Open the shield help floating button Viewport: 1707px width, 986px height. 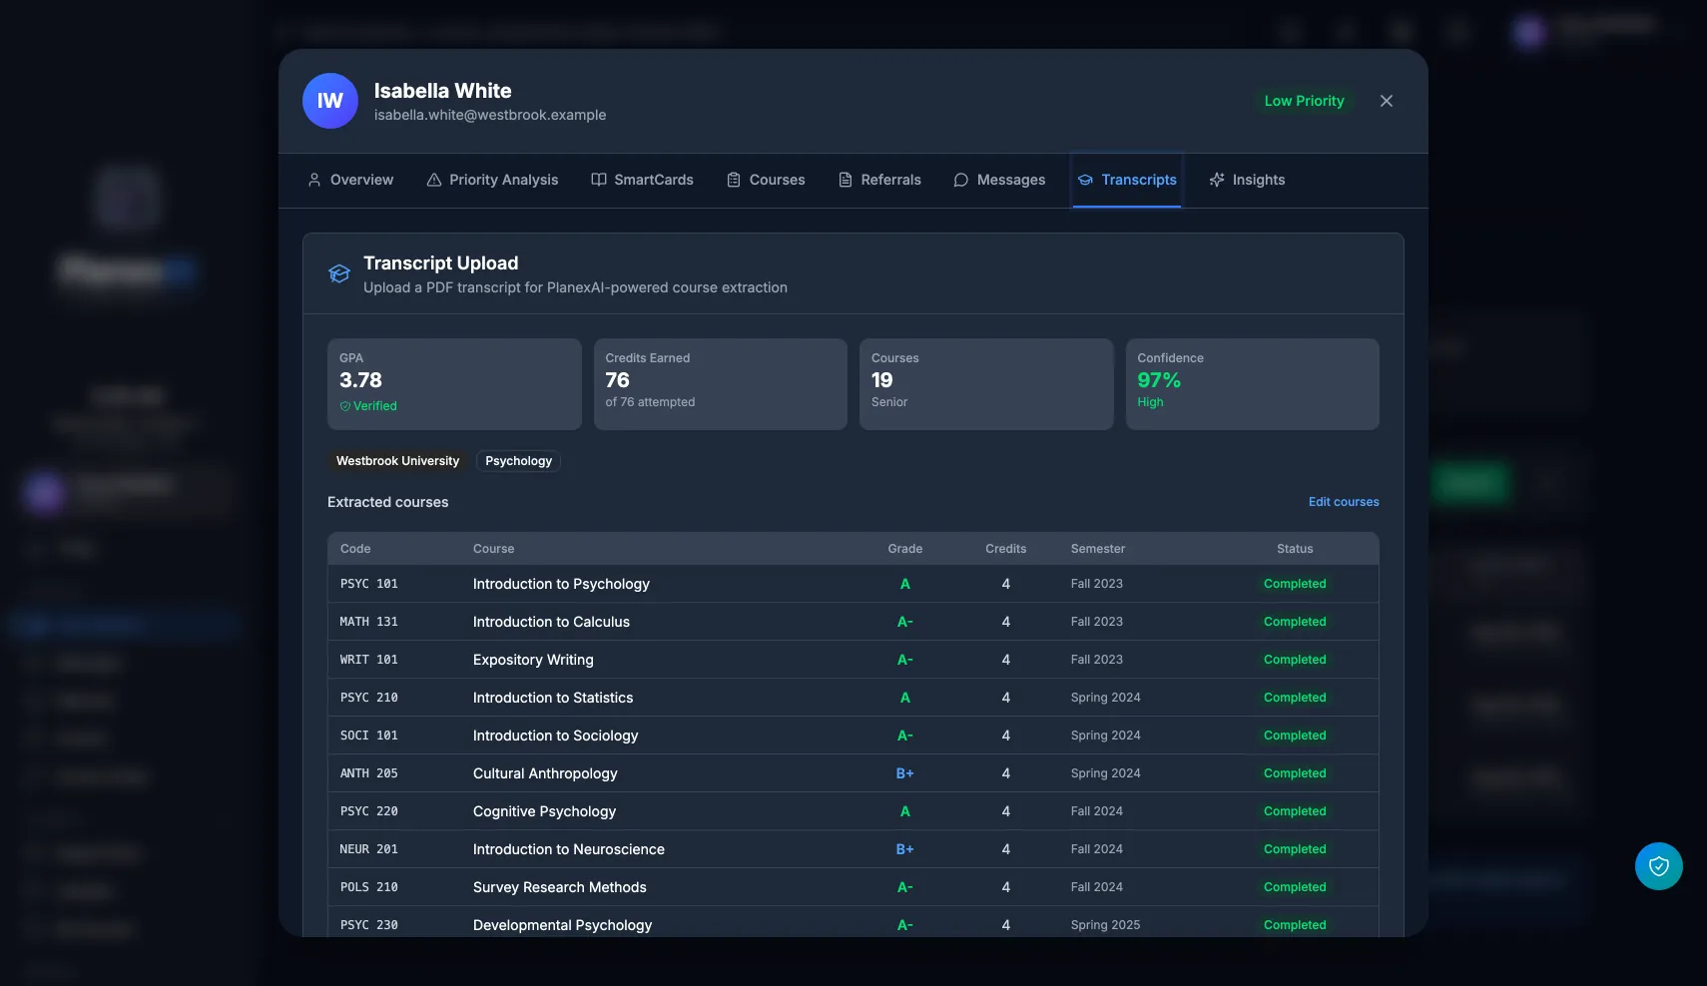1659,866
